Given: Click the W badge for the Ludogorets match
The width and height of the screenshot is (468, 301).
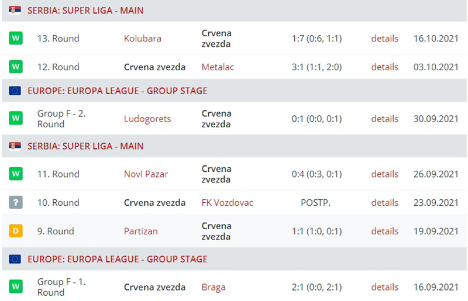Looking at the screenshot, I should pos(16,118).
